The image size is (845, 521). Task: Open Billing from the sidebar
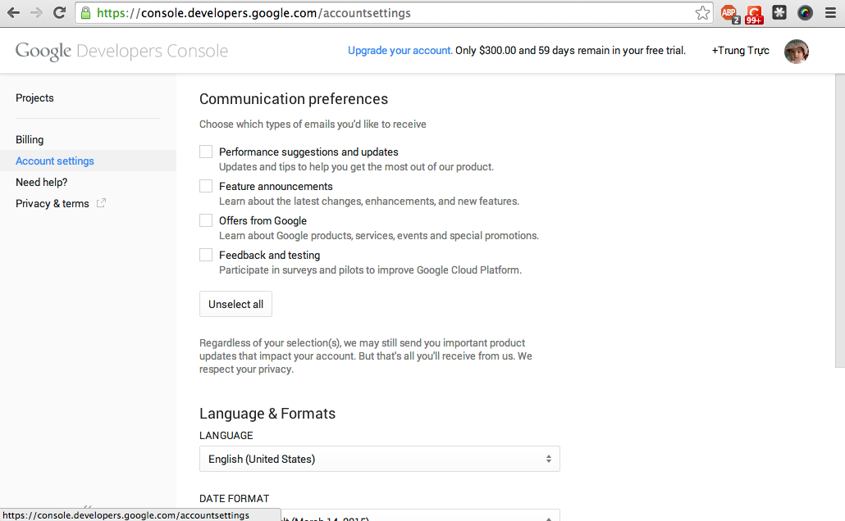[30, 140]
